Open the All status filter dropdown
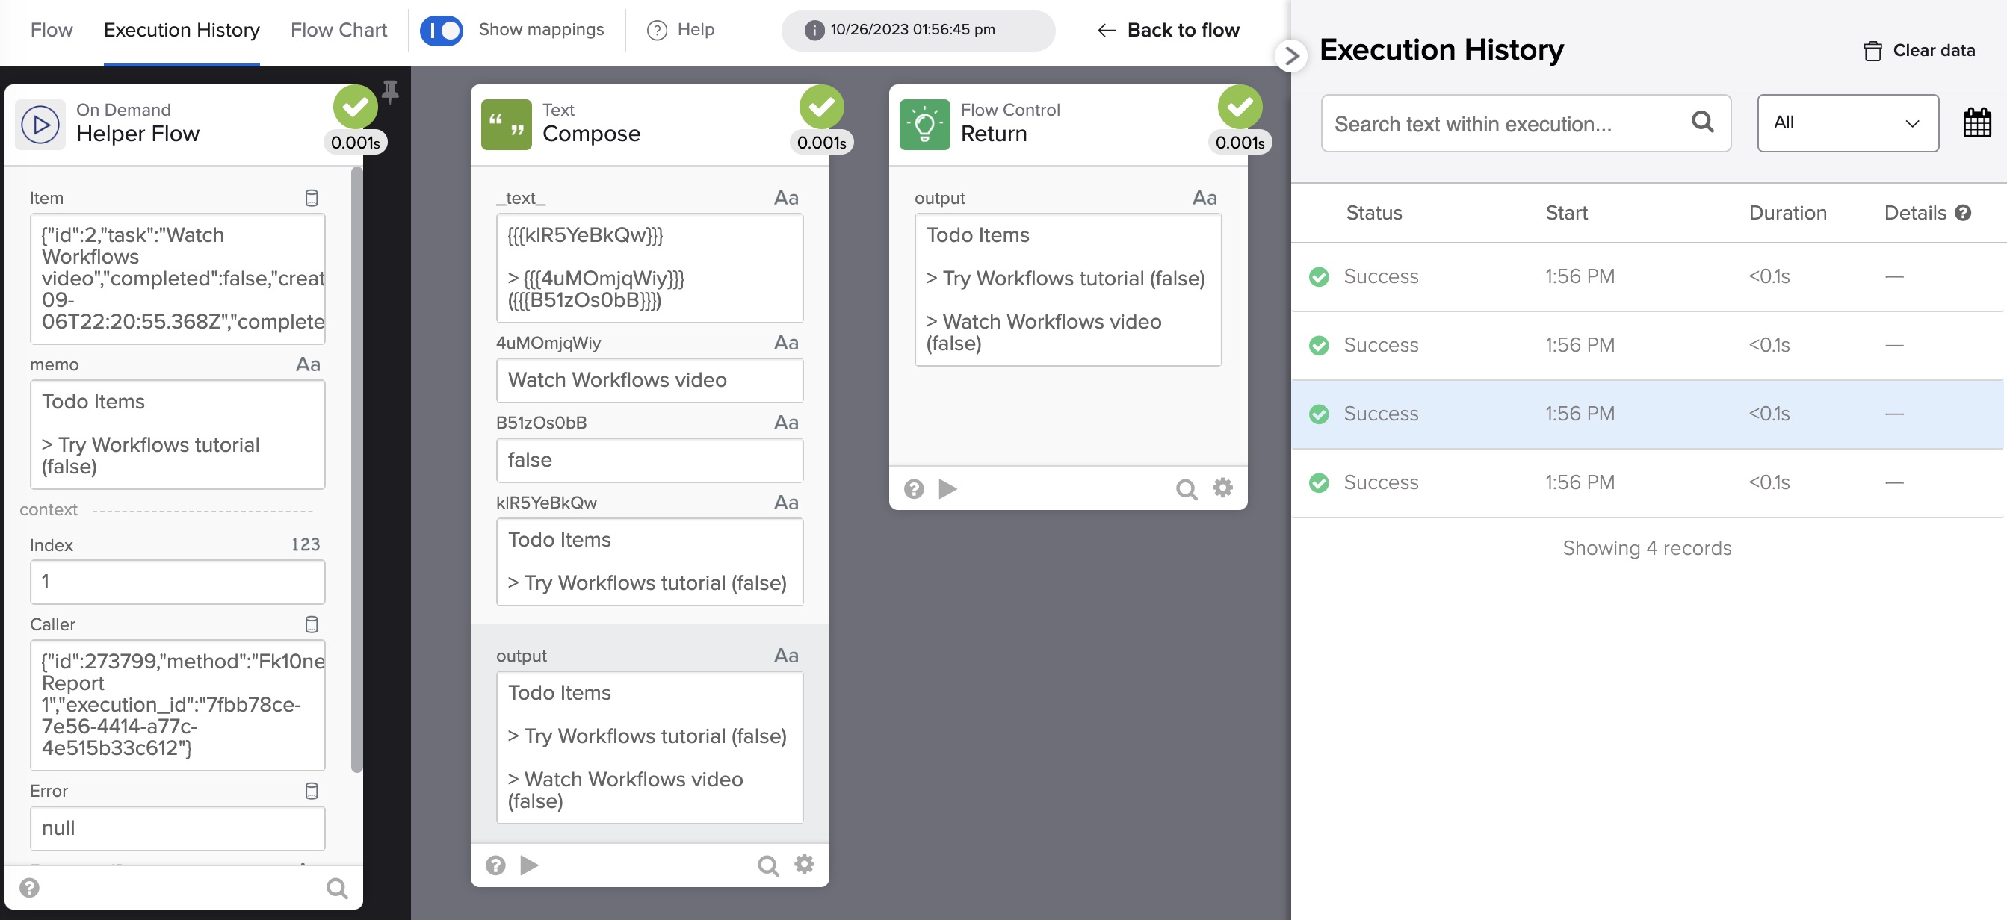Screen dimensions: 2007x920 click(1847, 123)
